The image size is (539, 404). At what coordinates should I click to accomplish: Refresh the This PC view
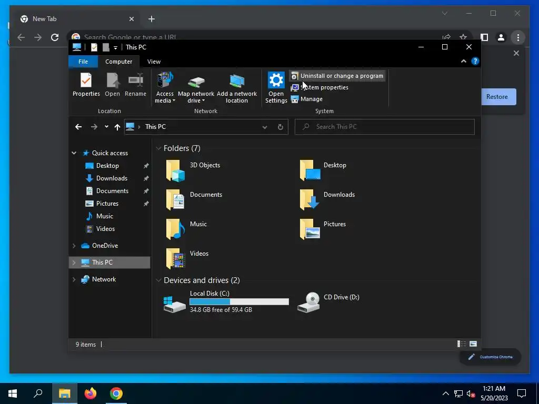click(x=281, y=127)
